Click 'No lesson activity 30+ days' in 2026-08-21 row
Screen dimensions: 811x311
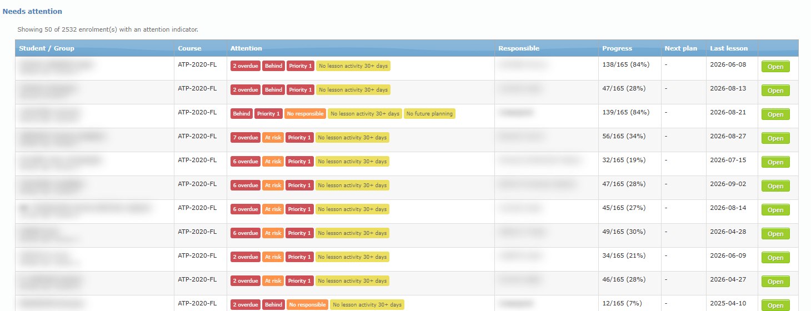point(365,113)
